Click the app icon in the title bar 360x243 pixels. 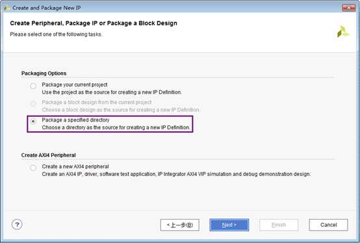click(7, 8)
